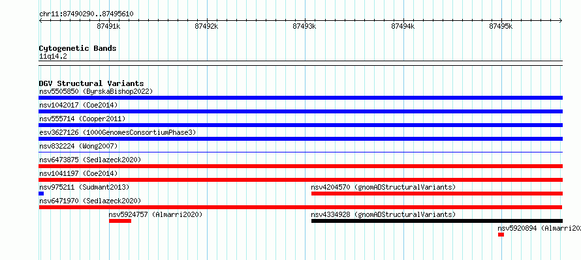
Task: Click the 87493k ruler position
Action: click(x=305, y=26)
